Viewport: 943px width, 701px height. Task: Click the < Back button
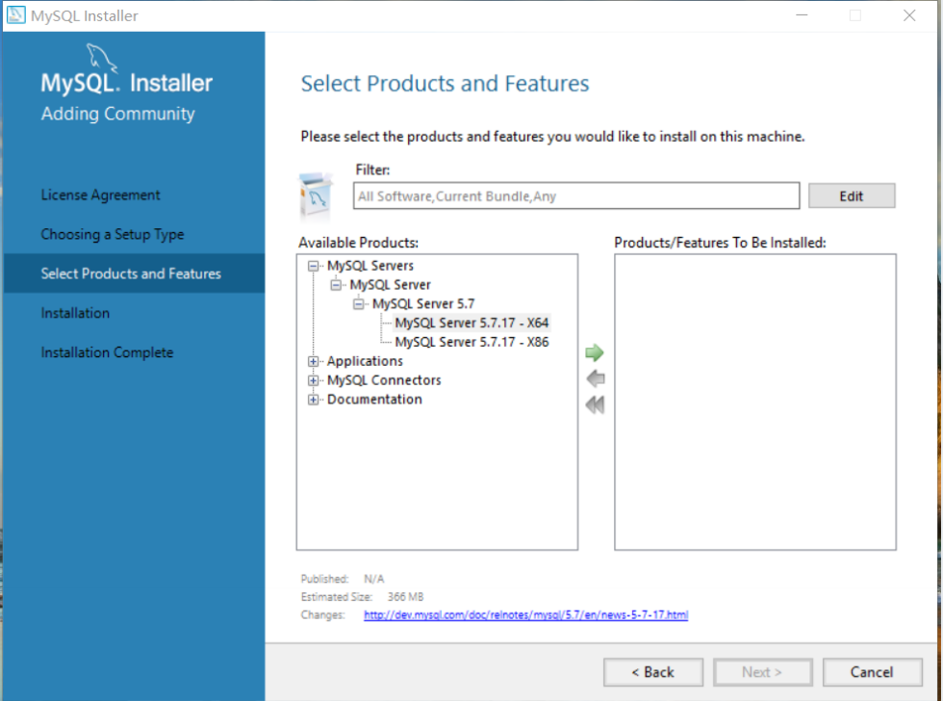point(653,672)
